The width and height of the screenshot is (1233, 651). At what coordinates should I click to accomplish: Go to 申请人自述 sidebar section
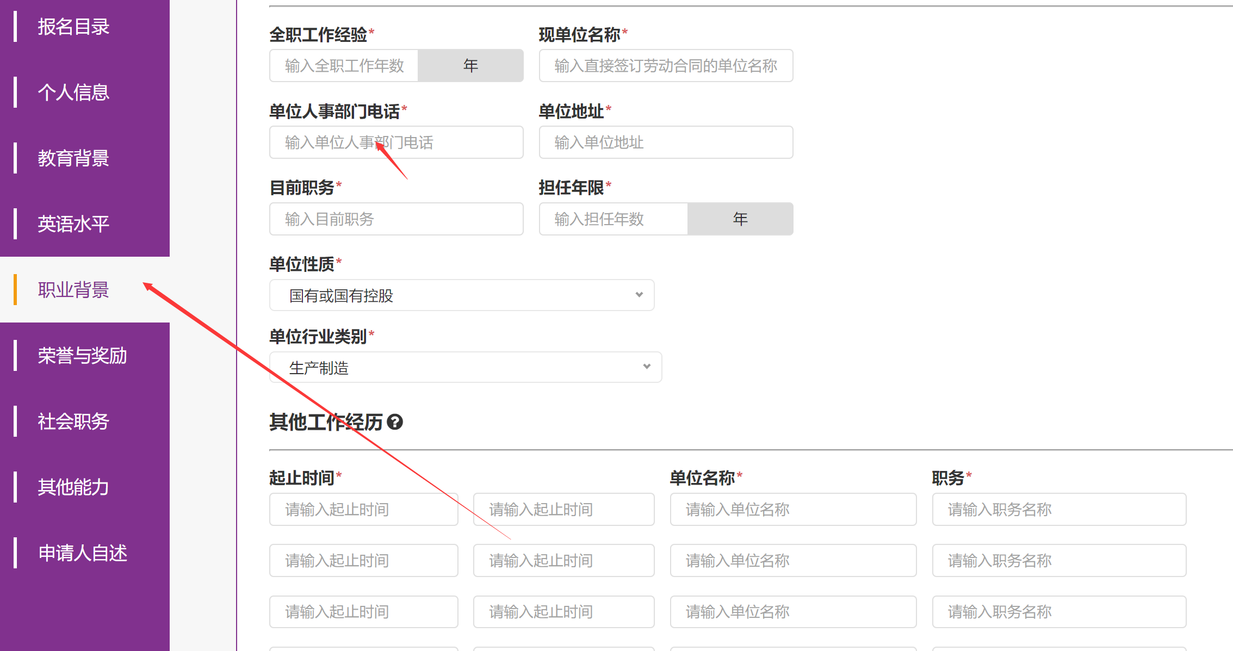tap(85, 553)
